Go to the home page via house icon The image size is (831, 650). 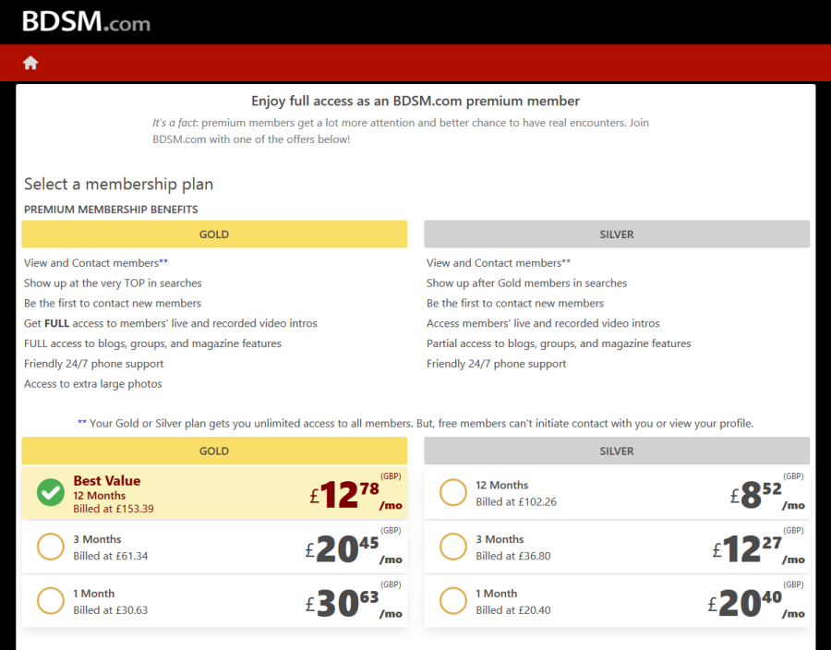pos(30,63)
